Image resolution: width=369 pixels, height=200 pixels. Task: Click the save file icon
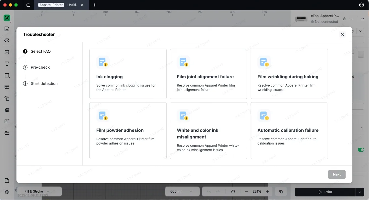[7, 29]
